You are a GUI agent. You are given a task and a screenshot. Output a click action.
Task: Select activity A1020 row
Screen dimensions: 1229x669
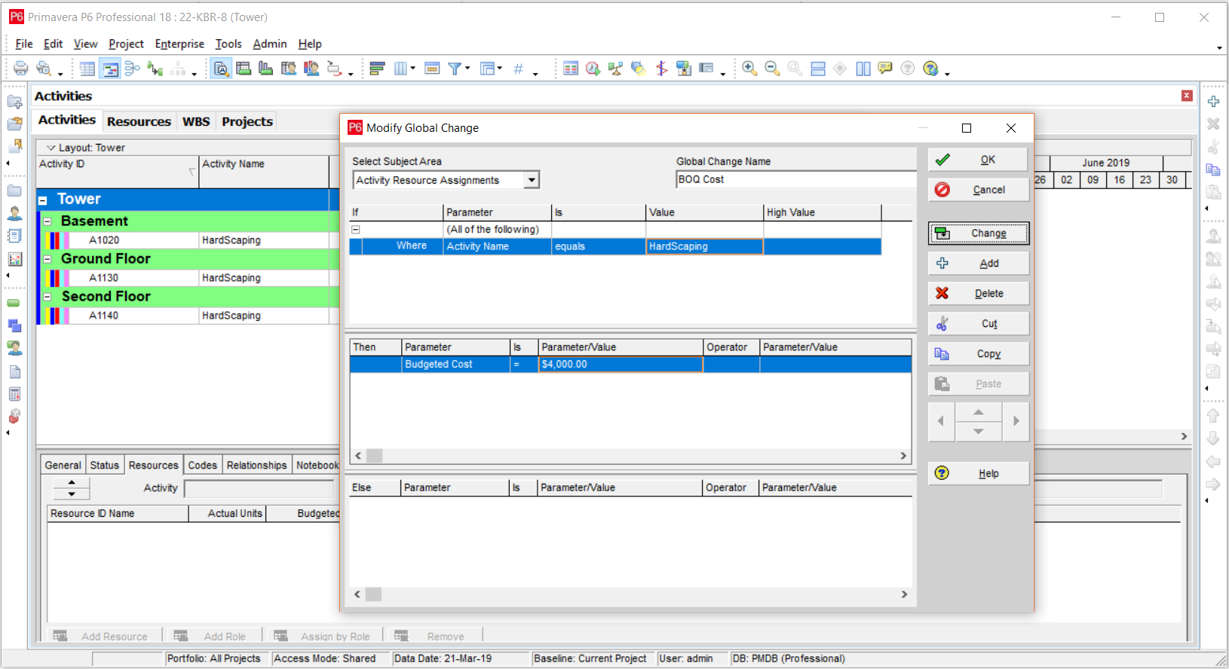tap(182, 240)
